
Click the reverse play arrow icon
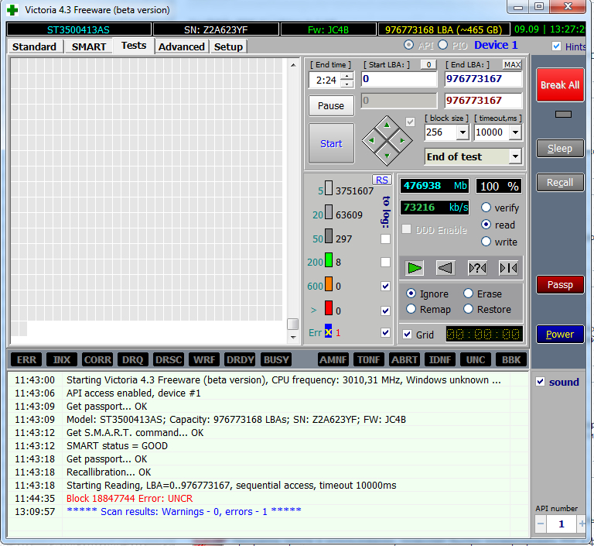coord(445,268)
